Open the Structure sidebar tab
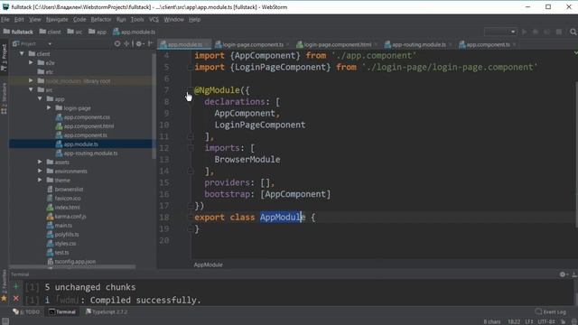The width and height of the screenshot is (578, 325). 4,98
